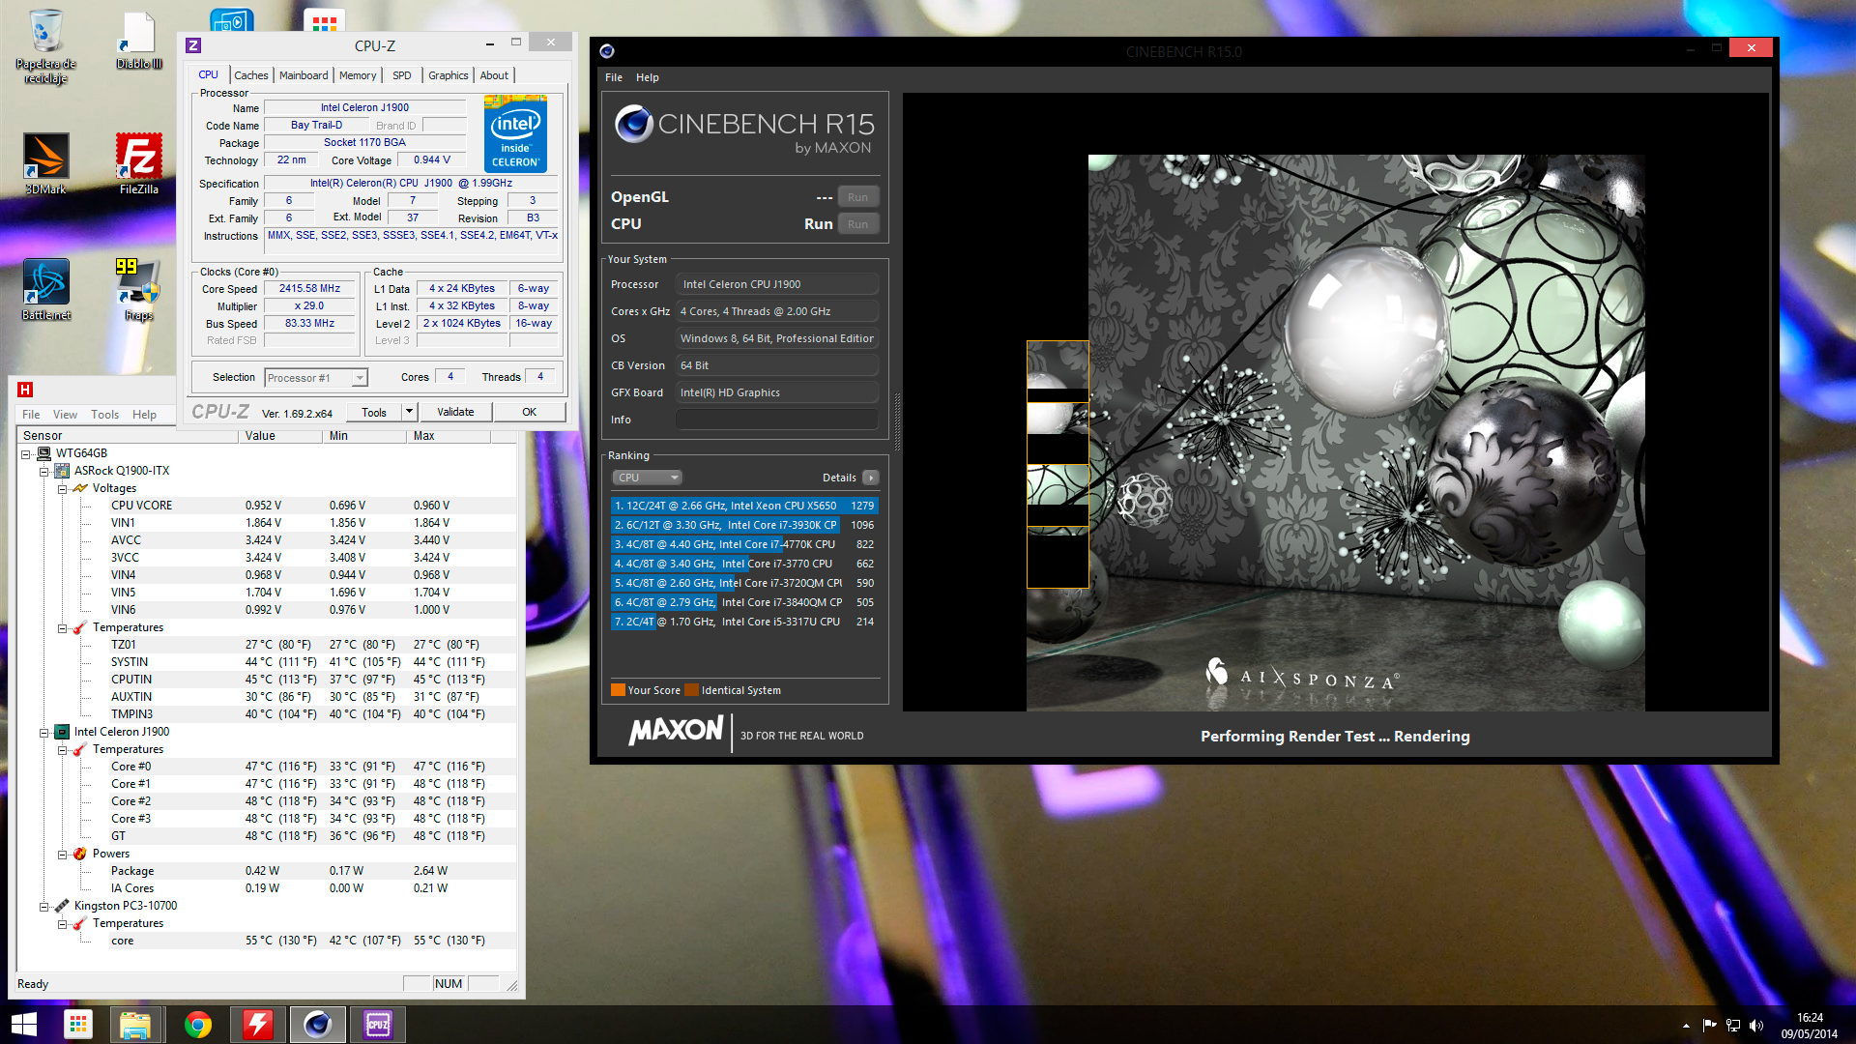
Task: Open Tools dropdown arrow in CPU-Z
Action: [x=409, y=412]
